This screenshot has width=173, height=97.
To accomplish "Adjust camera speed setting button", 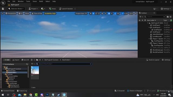I will 131,13.
